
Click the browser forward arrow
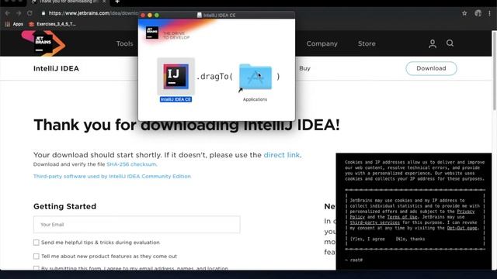point(19,13)
